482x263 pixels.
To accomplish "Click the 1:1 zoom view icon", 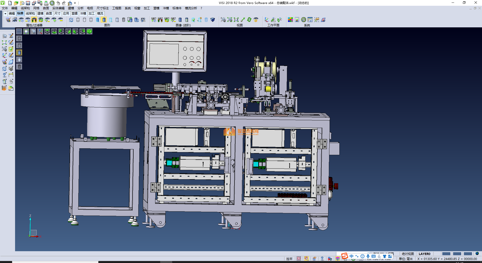I will point(236,20).
